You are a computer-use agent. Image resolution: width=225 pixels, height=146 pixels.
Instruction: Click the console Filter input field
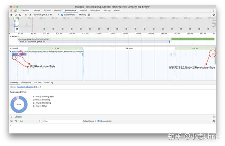(62, 121)
